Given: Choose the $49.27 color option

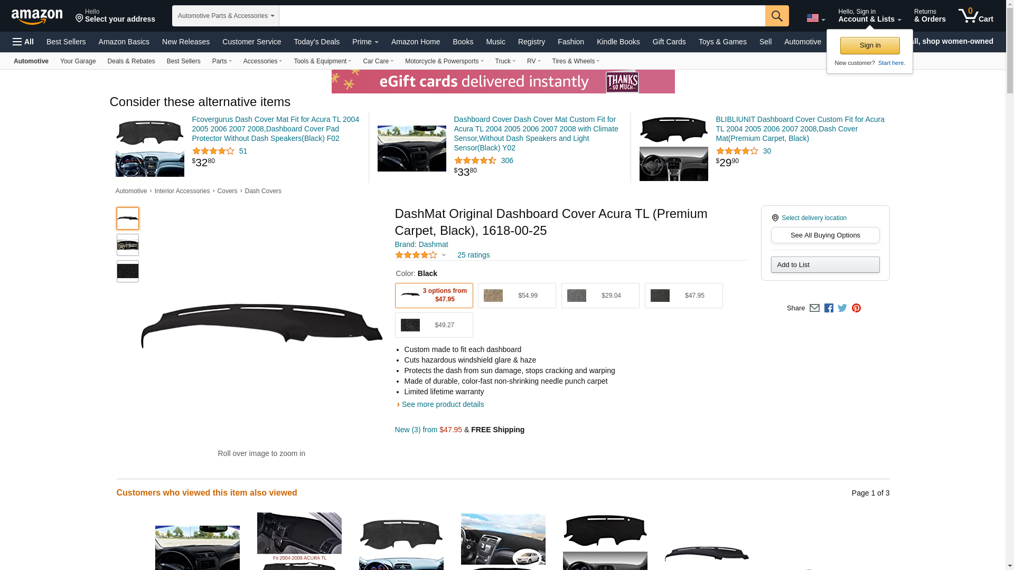Looking at the screenshot, I should click(x=434, y=325).
